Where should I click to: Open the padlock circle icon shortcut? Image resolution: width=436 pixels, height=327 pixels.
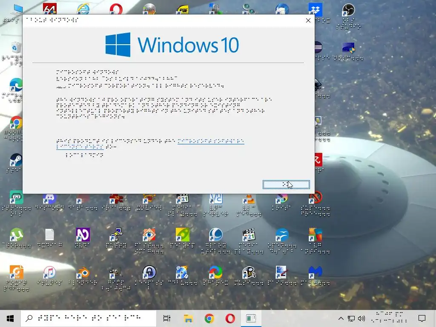coord(149,272)
